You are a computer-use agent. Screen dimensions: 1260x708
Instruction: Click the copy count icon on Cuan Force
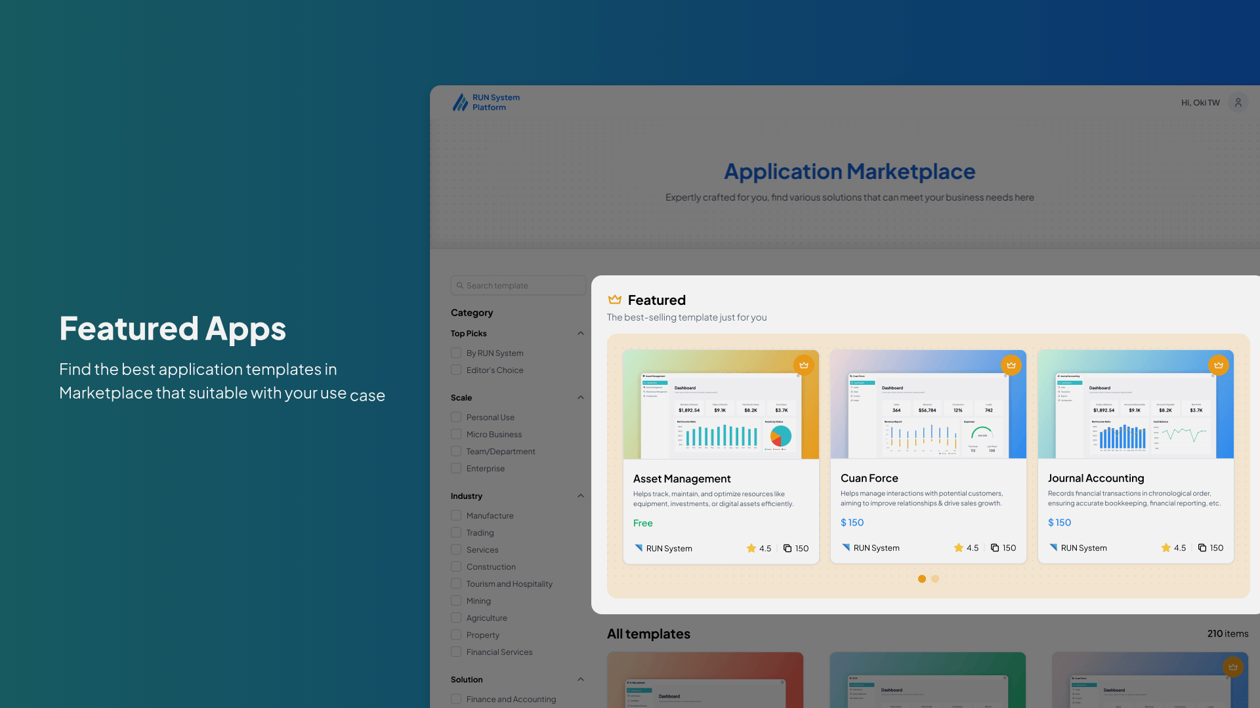click(995, 548)
